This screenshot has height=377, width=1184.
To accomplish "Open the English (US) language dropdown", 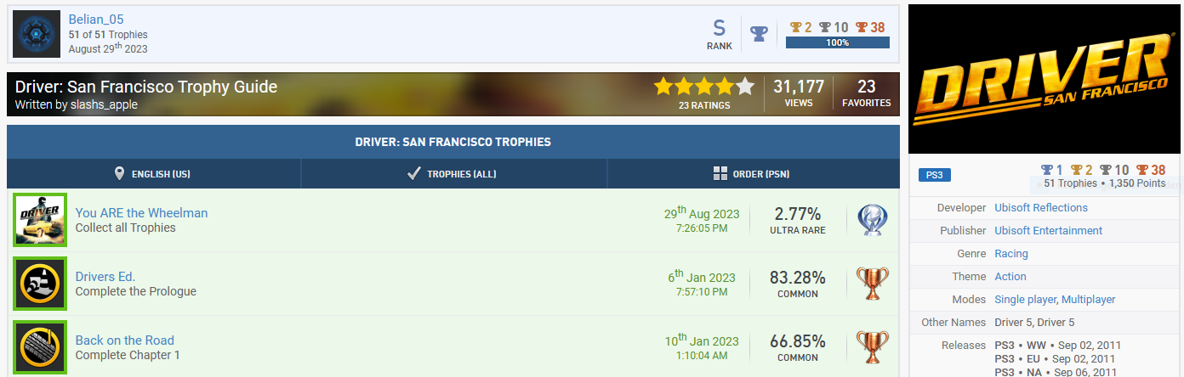I will (x=153, y=174).
